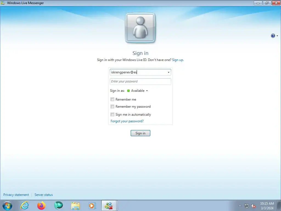This screenshot has width=281, height=211.
Task: Check Sign me in automatically
Action: [112, 114]
